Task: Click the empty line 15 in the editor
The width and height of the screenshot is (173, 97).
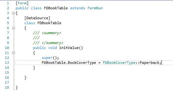Action: [88, 73]
